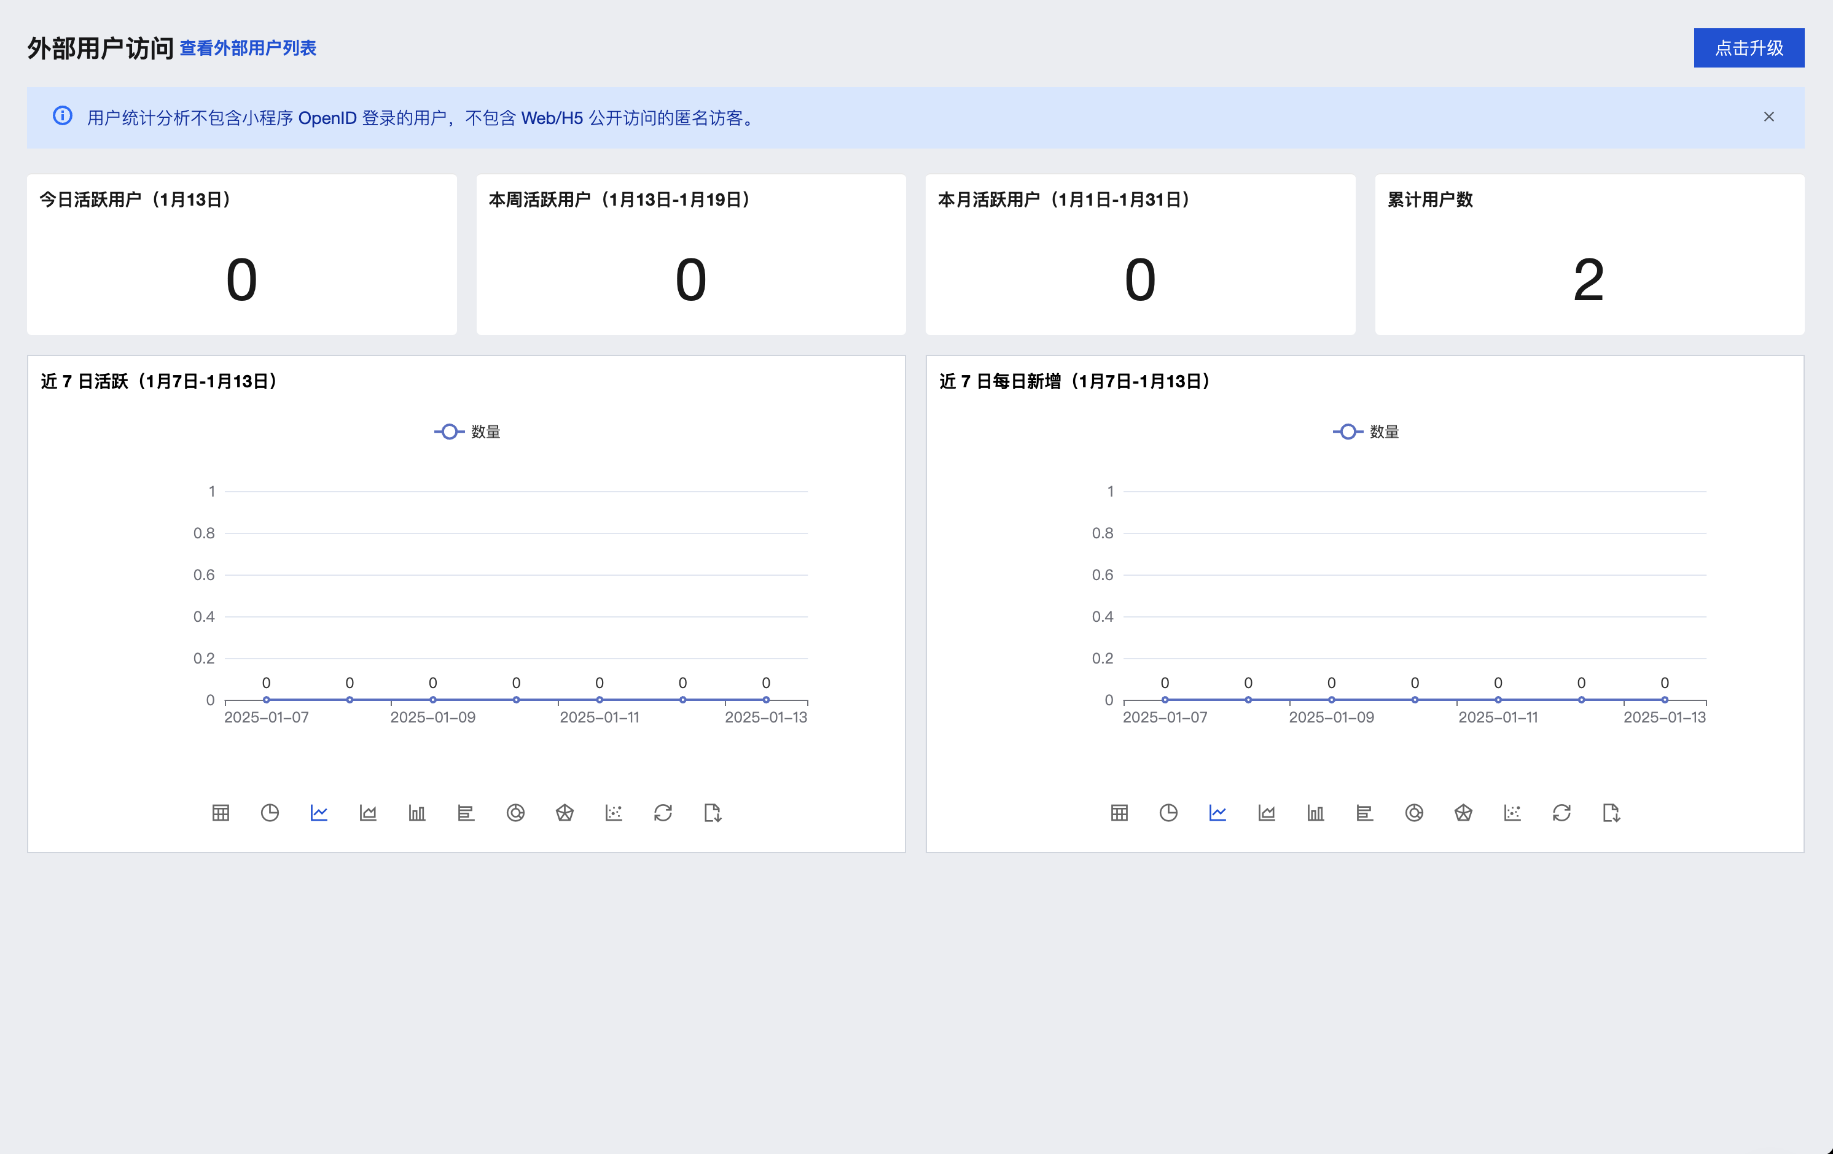Click 2025-01-09 axis label in 近 7 日每日新增 chart
Screen dimensions: 1833x1154
click(x=1331, y=718)
